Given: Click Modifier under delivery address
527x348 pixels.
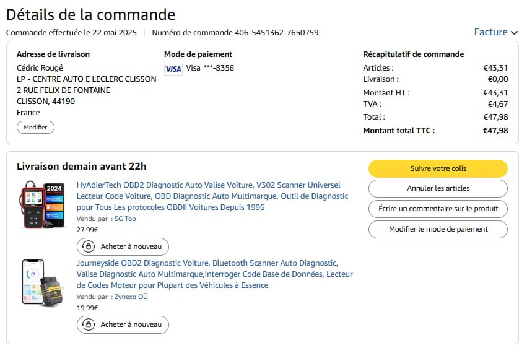Looking at the screenshot, I should (x=35, y=128).
